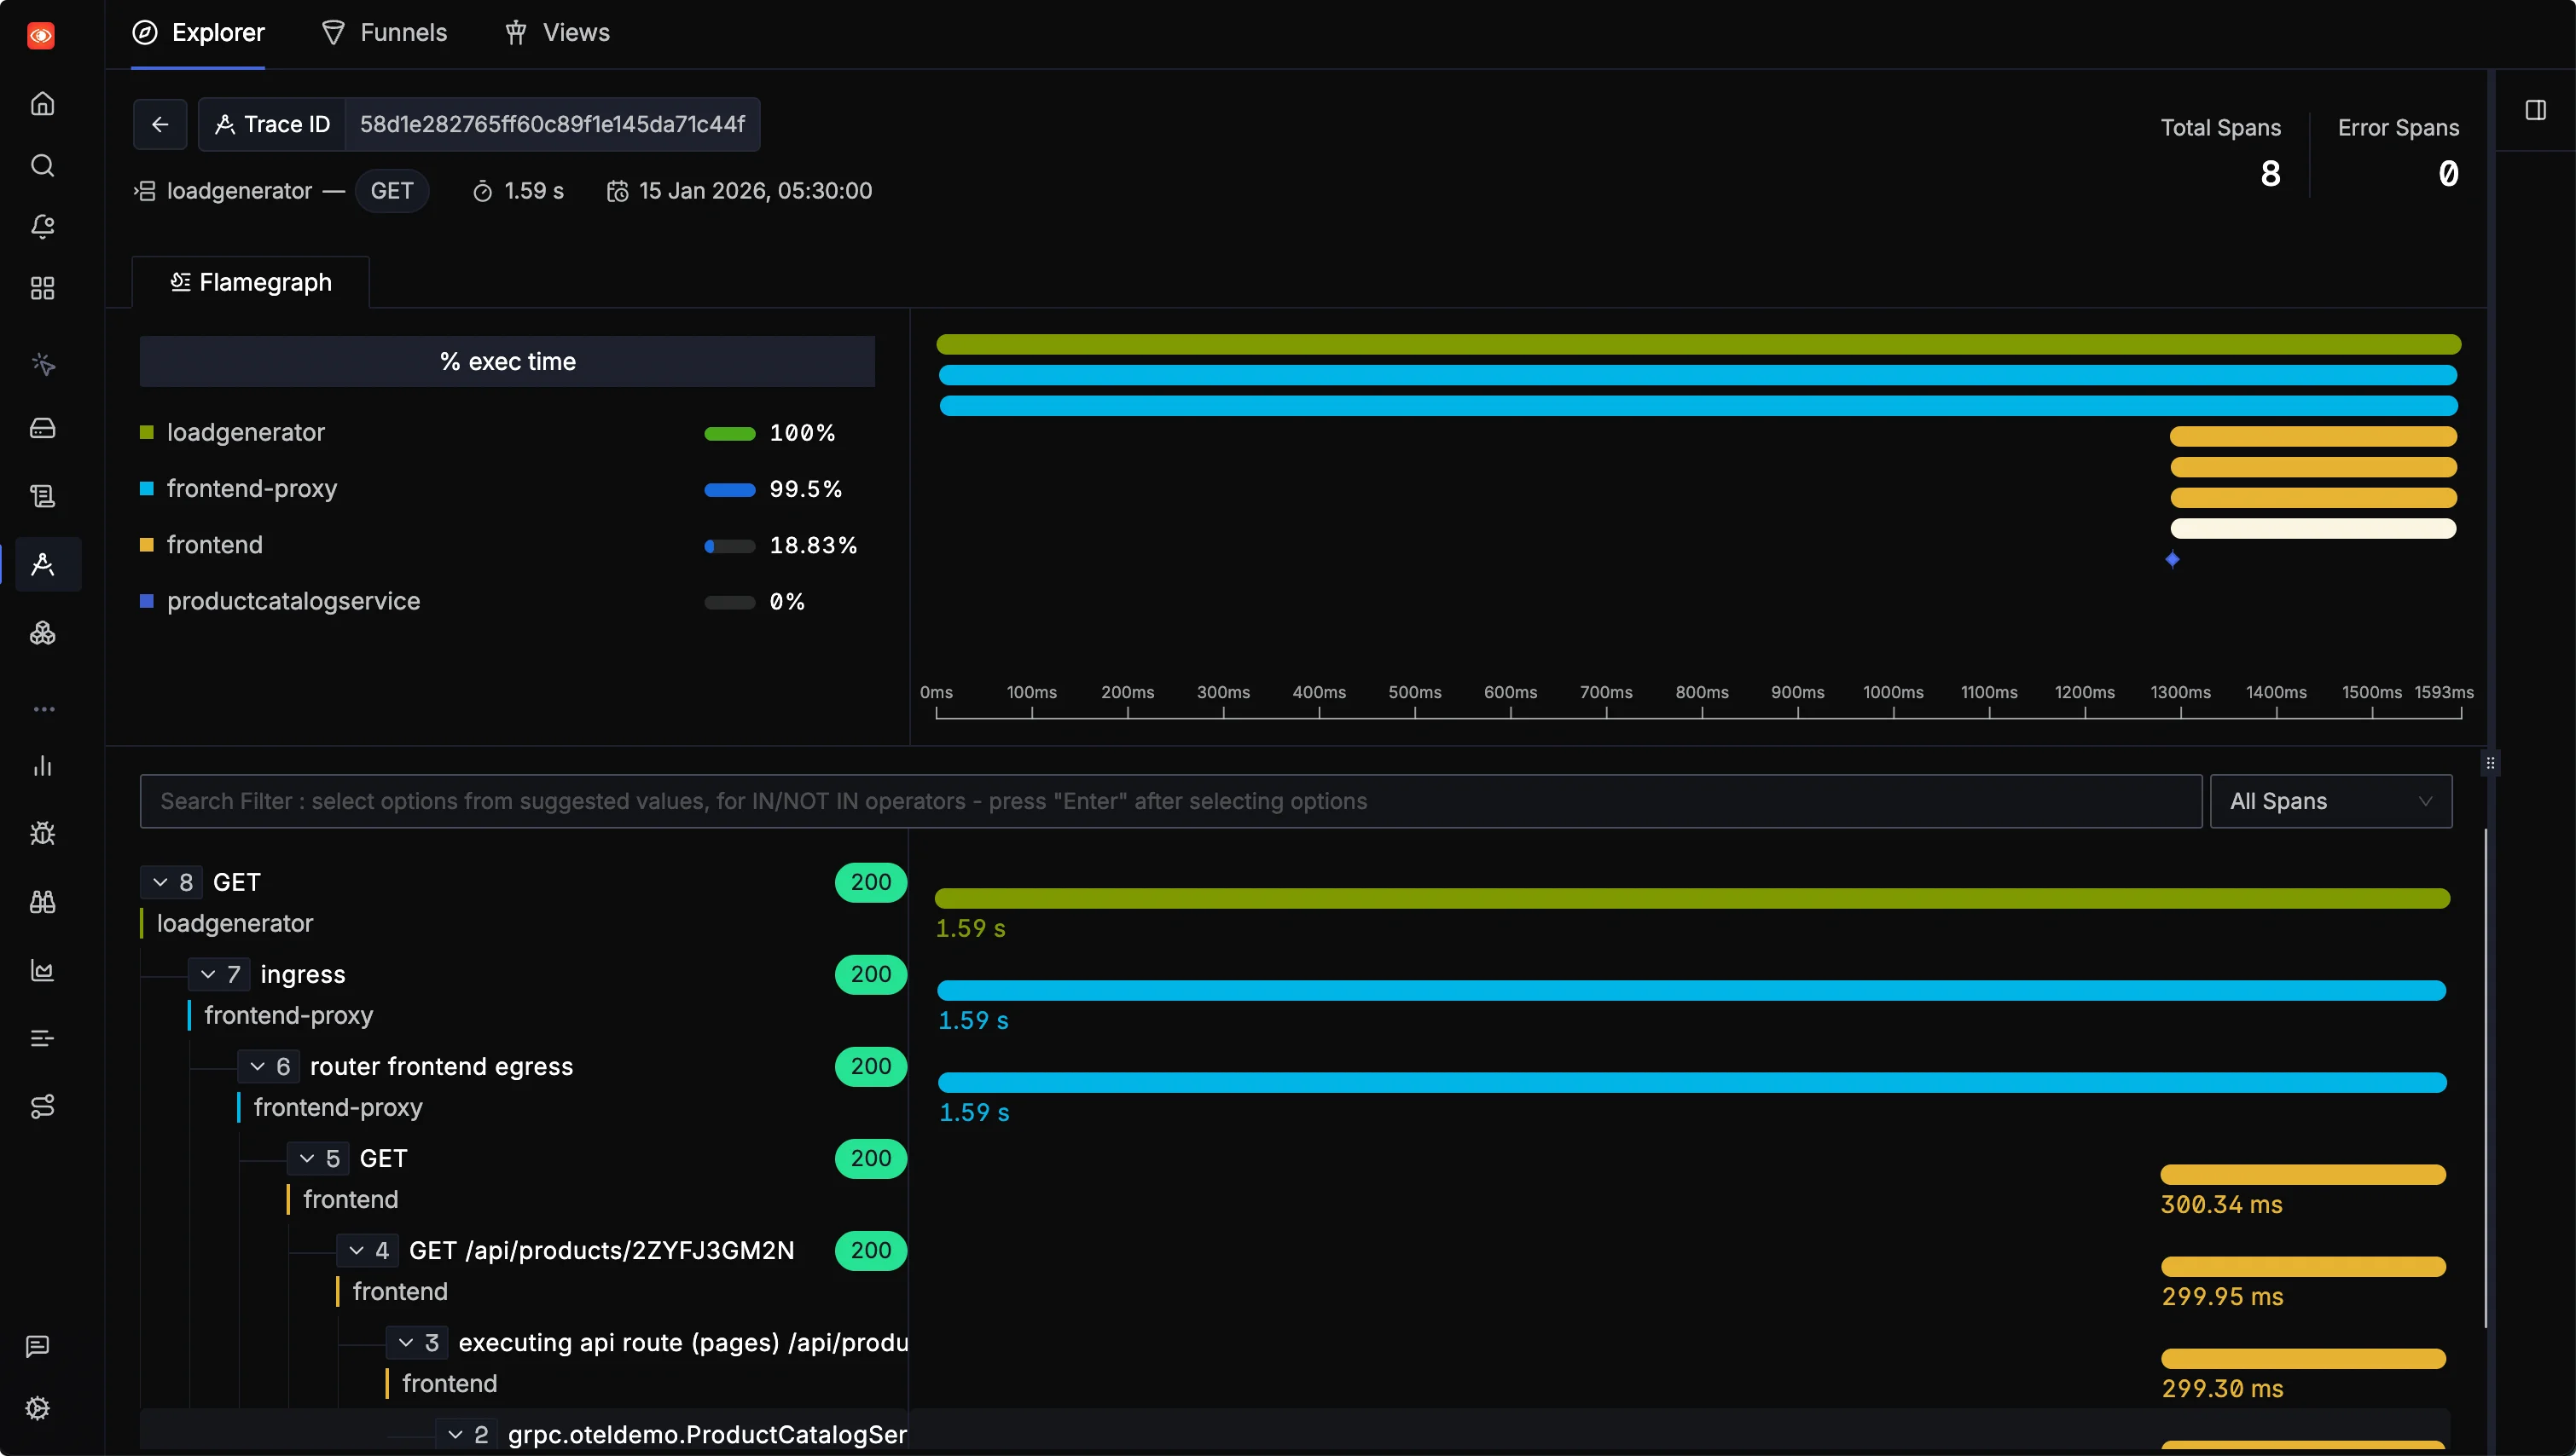Click the % exec time header button
Viewport: 2576px width, 1456px height.
tap(508, 361)
